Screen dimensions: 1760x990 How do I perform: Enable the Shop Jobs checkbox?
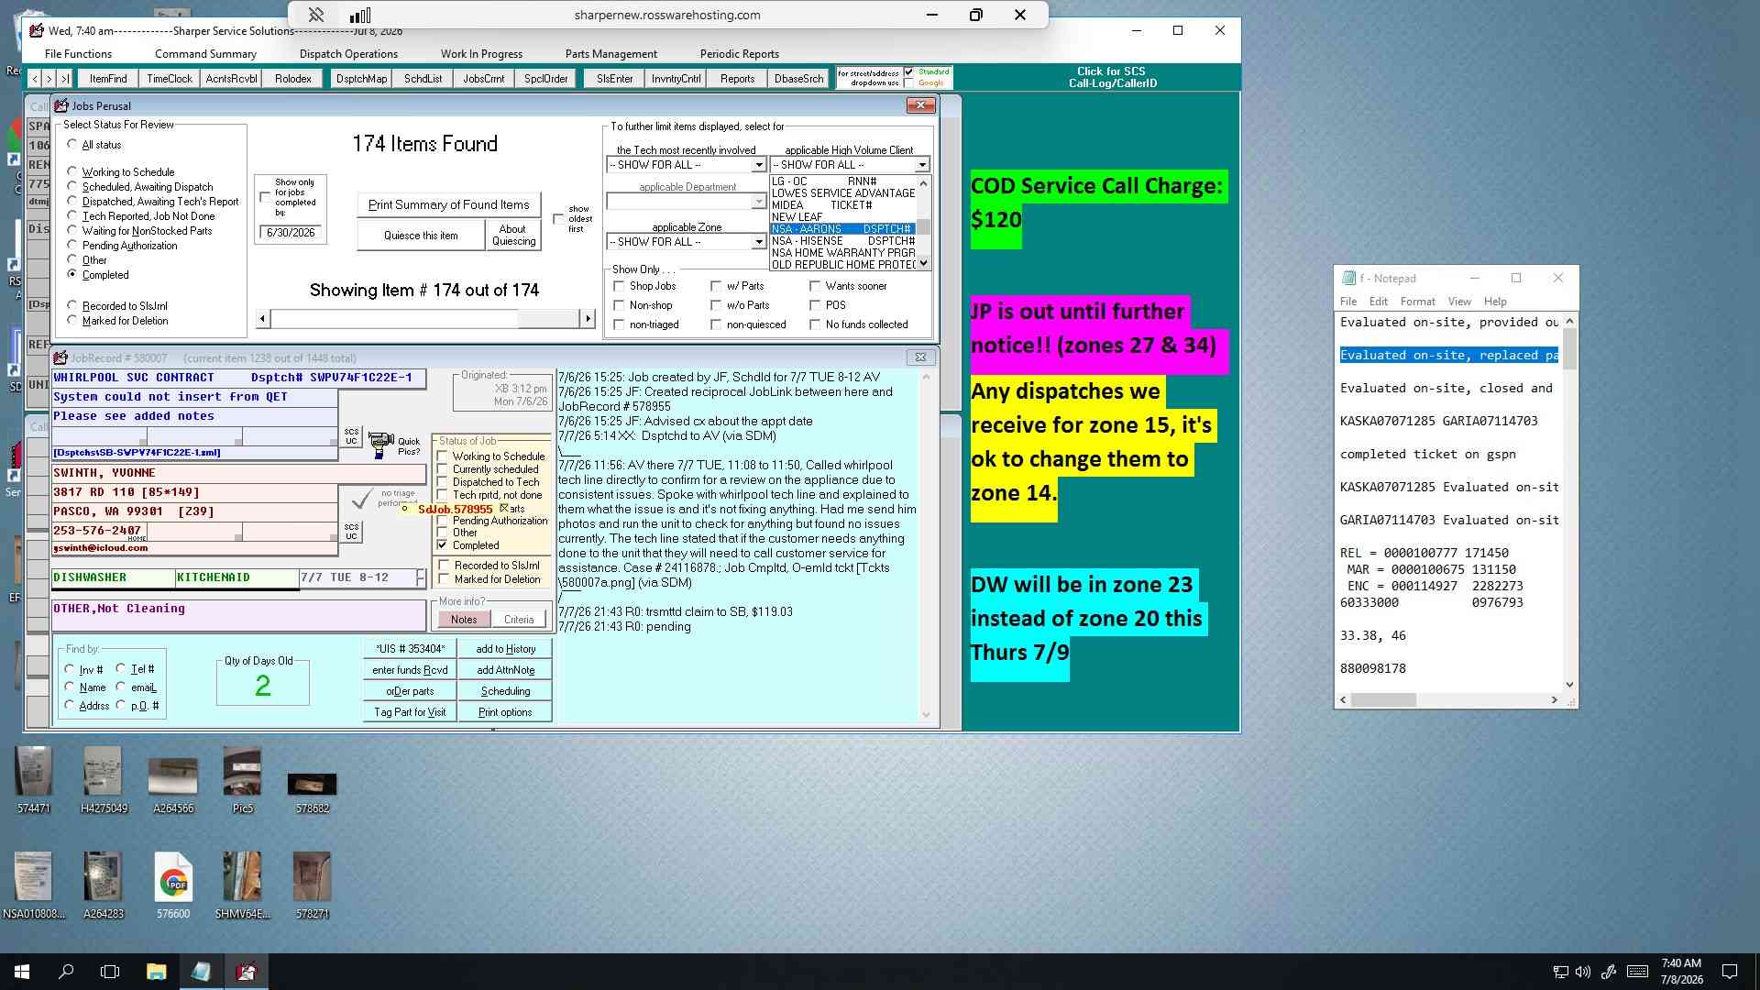pyautogui.click(x=619, y=286)
